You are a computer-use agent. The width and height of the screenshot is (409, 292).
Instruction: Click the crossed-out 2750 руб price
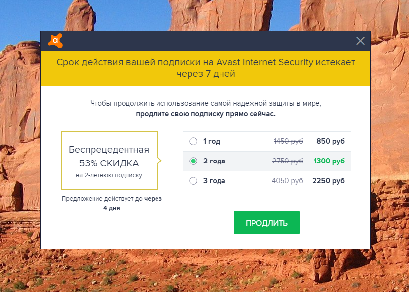[288, 161]
